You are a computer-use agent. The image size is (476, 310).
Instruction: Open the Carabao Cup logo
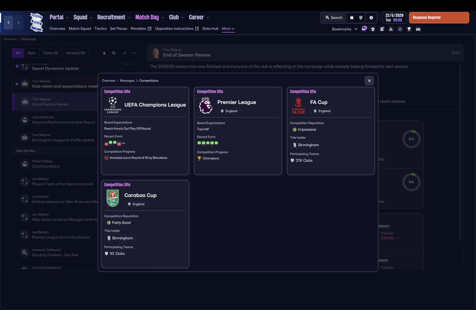pos(113,198)
